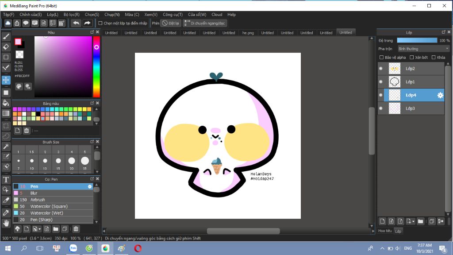Switch to the he.png document tab
453x255 pixels.
click(248, 33)
